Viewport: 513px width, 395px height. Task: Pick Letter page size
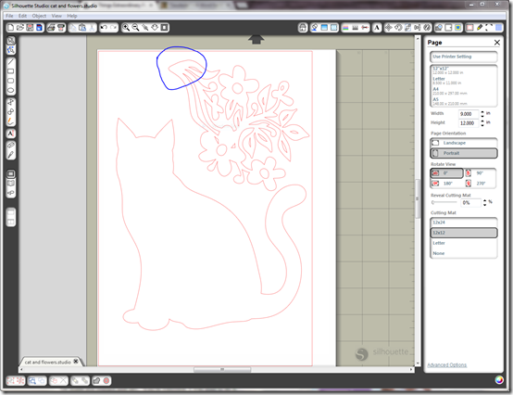464,81
